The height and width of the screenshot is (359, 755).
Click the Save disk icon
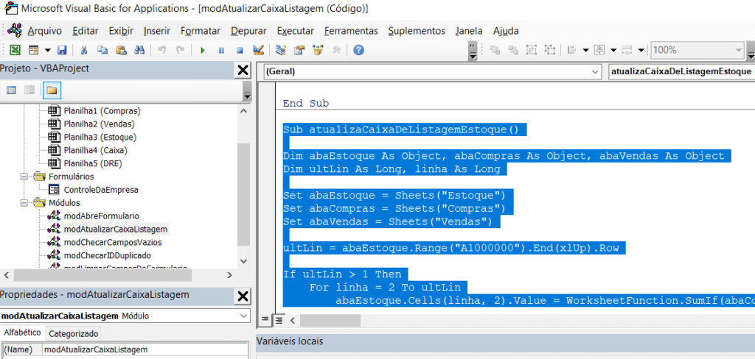62,50
